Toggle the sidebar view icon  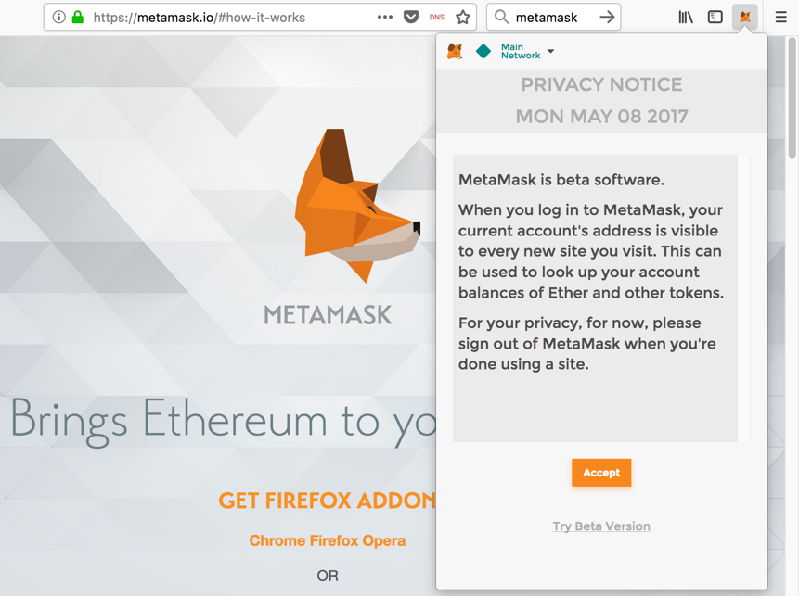pyautogui.click(x=715, y=18)
